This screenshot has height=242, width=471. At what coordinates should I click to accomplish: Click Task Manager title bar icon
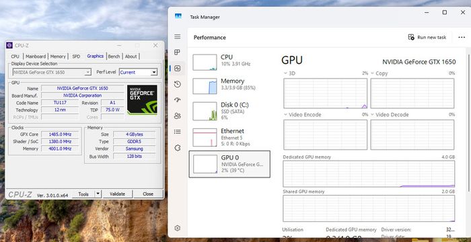click(x=178, y=16)
